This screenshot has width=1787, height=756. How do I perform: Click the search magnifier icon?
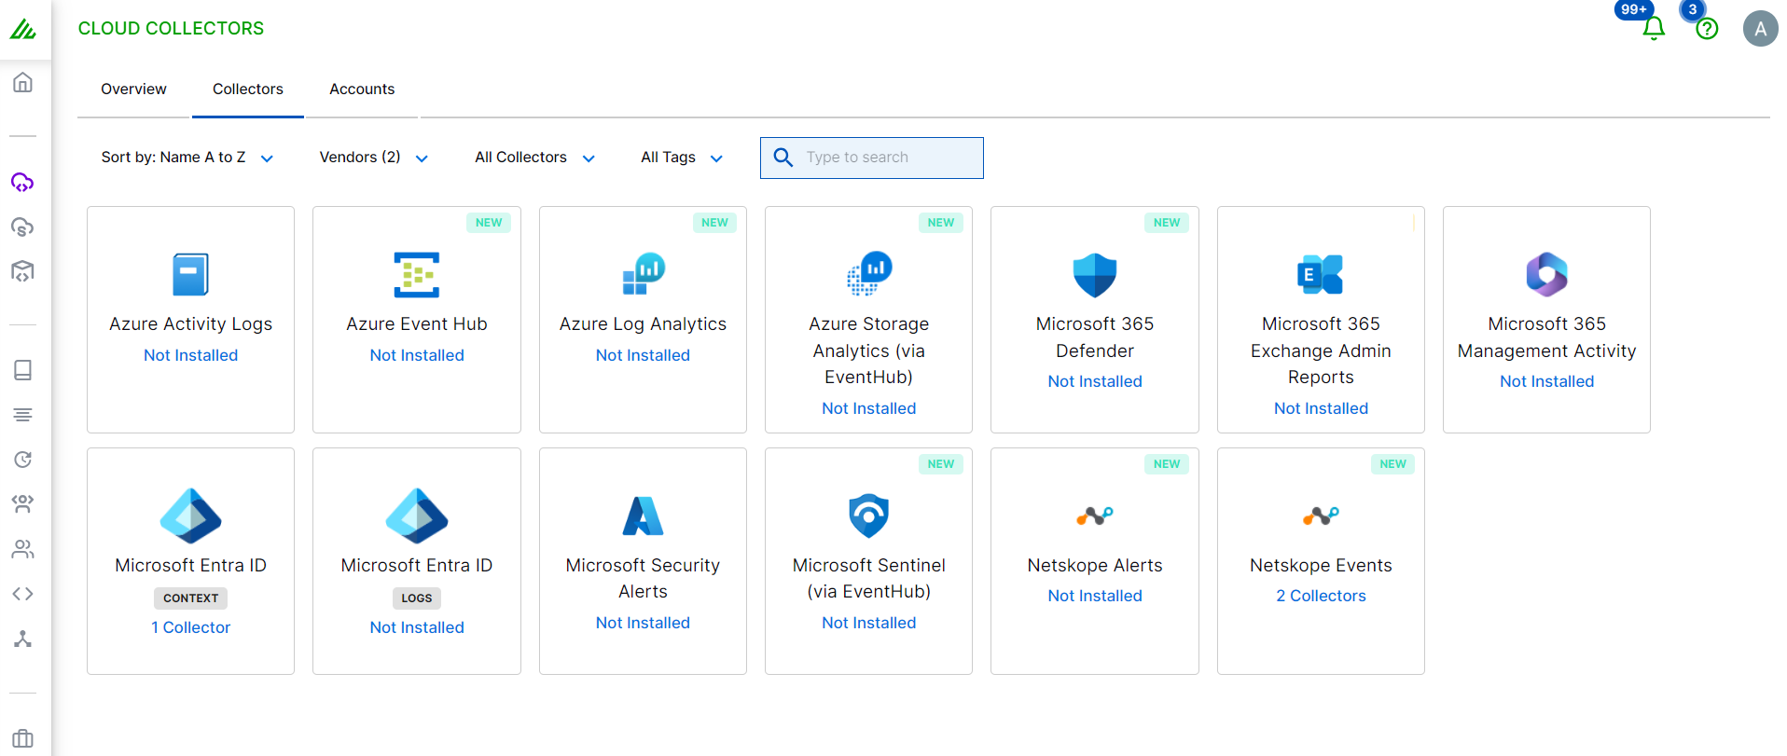[783, 158]
